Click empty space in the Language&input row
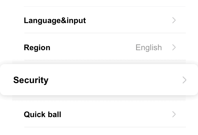 (x=127, y=20)
